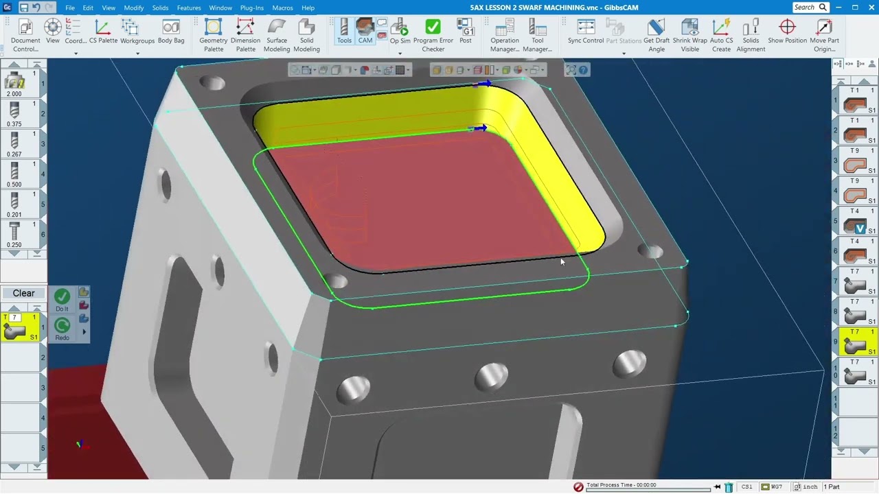Open Document Control dialog

tap(25, 36)
